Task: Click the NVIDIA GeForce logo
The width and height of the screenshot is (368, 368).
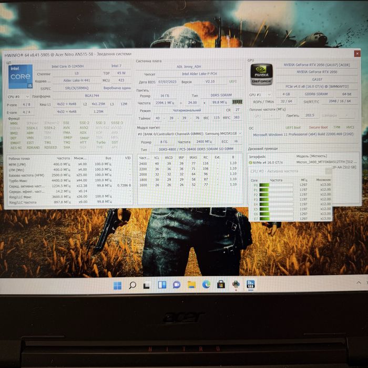Action: (x=261, y=75)
